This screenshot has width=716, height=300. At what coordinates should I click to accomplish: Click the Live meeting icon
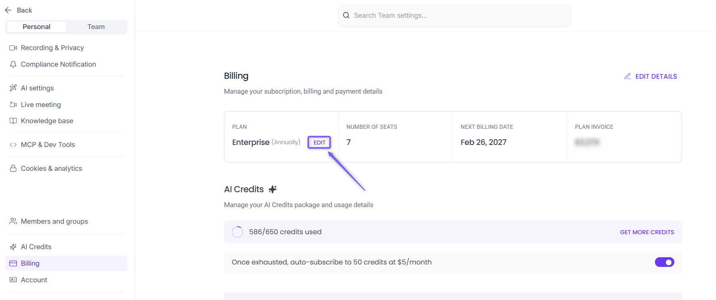(x=13, y=105)
